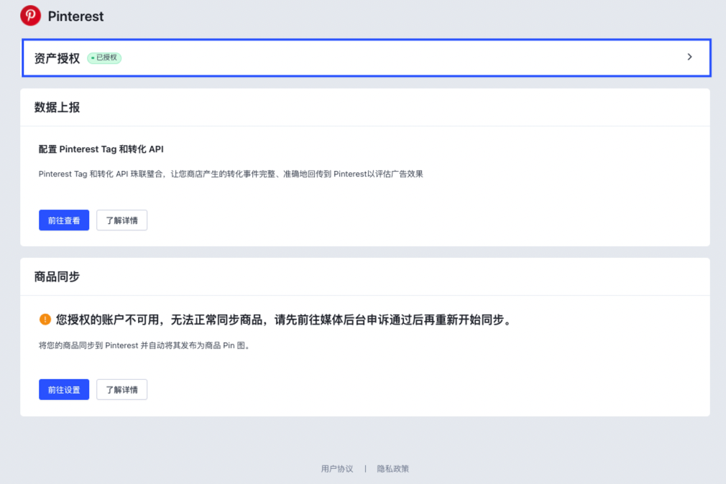Click the Pinterest wordmark text in header
The height and width of the screenshot is (484, 726).
[75, 17]
